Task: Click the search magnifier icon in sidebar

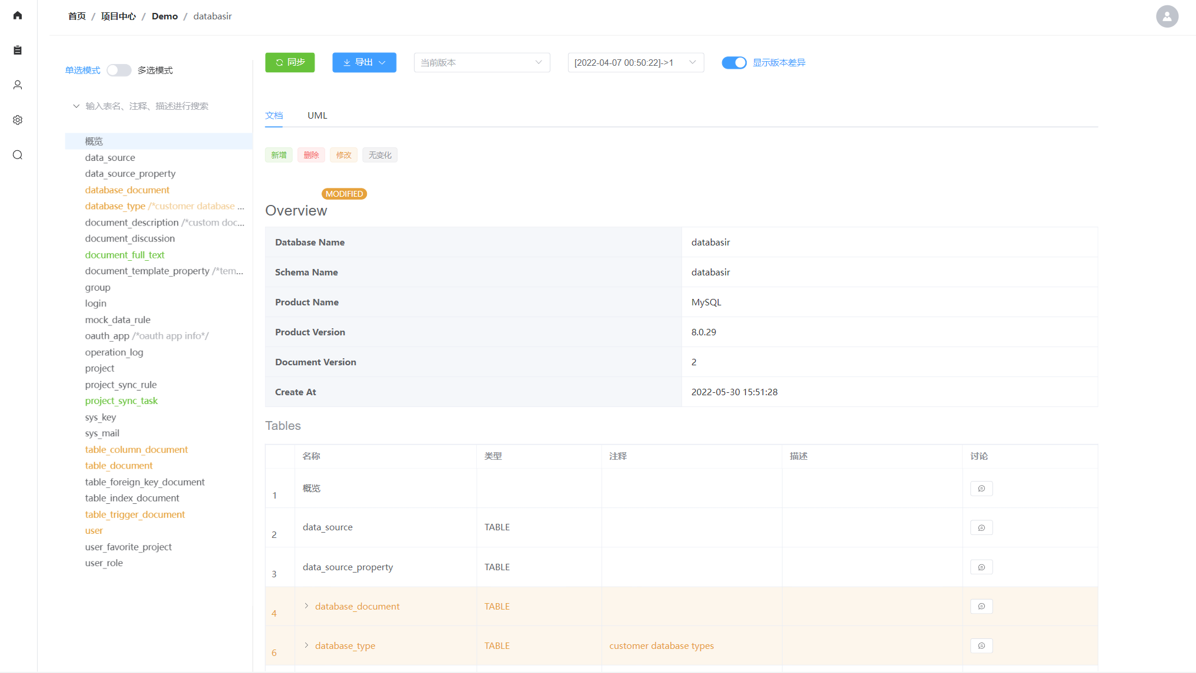Action: [18, 154]
